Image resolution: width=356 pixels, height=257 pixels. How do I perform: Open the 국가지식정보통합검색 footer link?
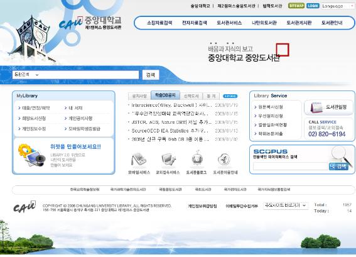pyautogui.click(x=274, y=189)
